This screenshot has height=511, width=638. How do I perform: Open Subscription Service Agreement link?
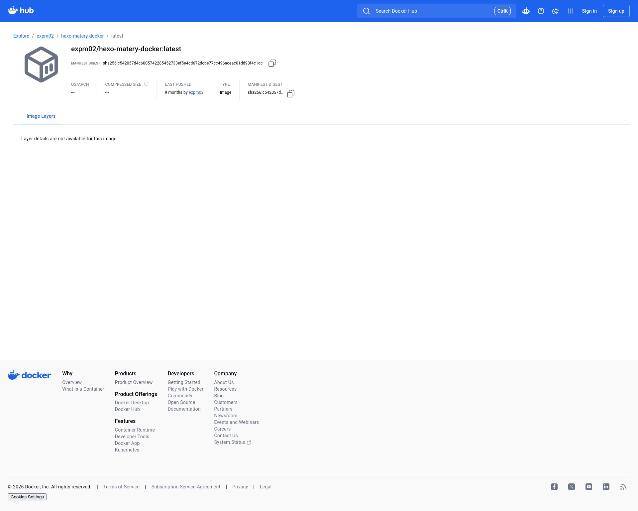(x=186, y=487)
